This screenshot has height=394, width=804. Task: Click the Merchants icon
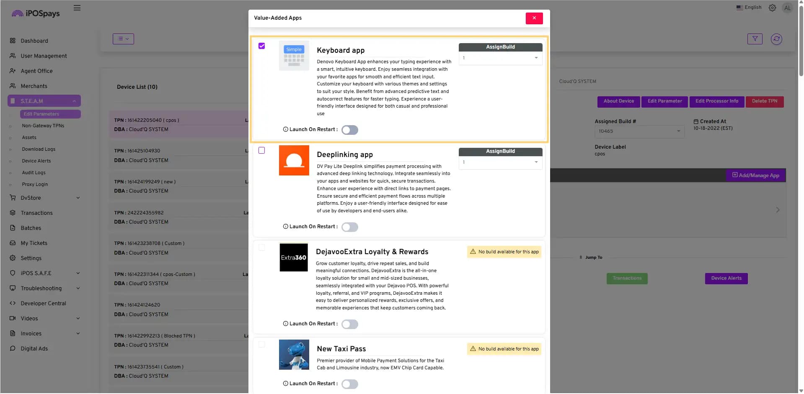click(13, 86)
